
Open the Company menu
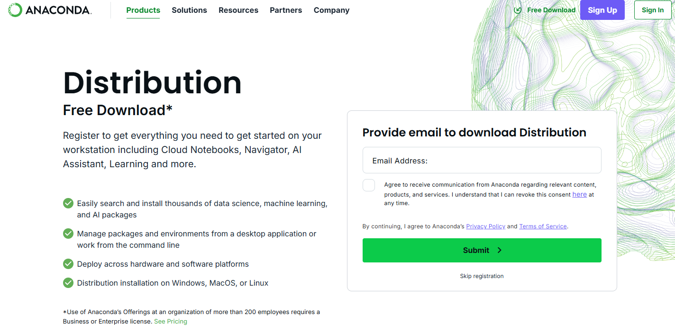331,10
